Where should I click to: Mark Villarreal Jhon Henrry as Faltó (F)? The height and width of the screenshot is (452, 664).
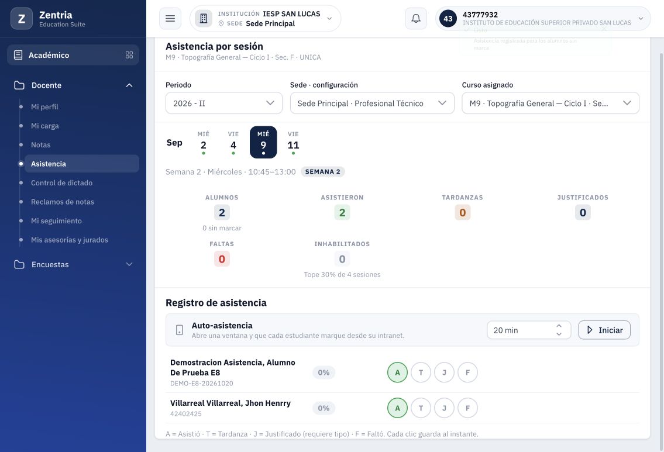[467, 408]
